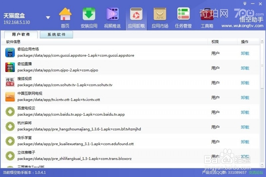Click the 奇珀直播 app icon

click(x=10, y=67)
